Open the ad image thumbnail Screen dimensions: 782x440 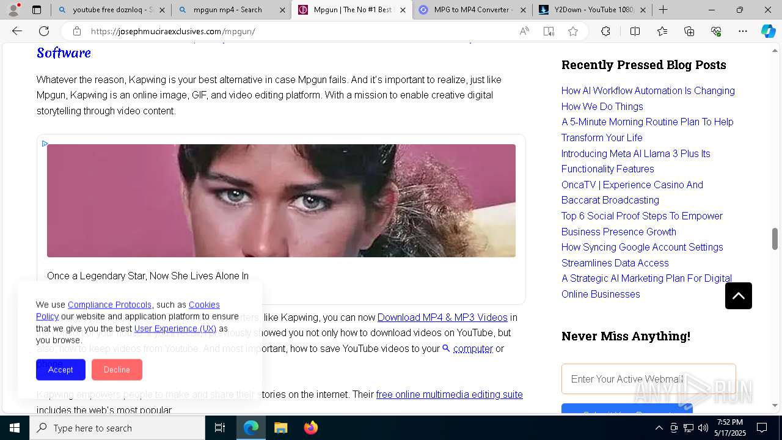281,200
